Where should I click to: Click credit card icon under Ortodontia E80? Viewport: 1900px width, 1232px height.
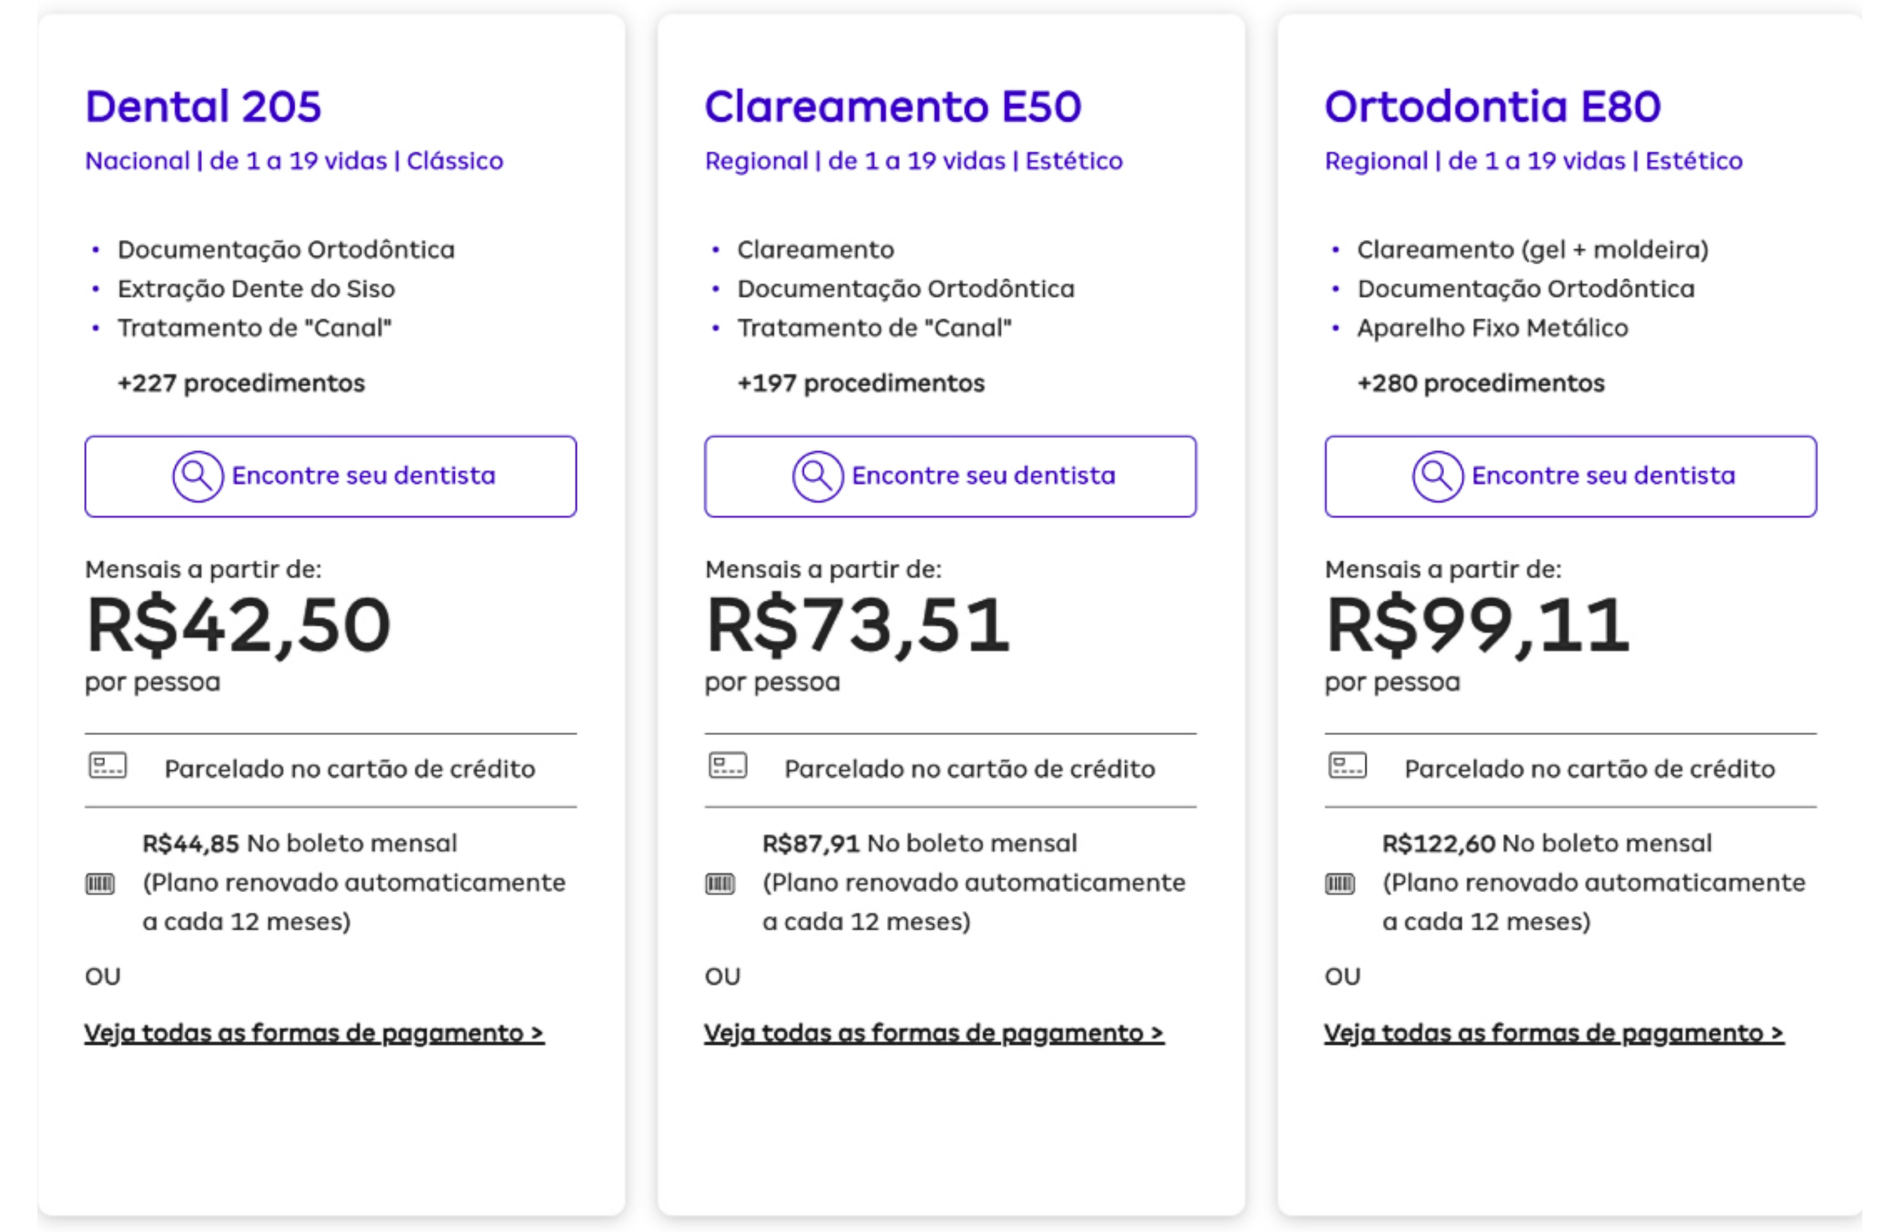1348,766
